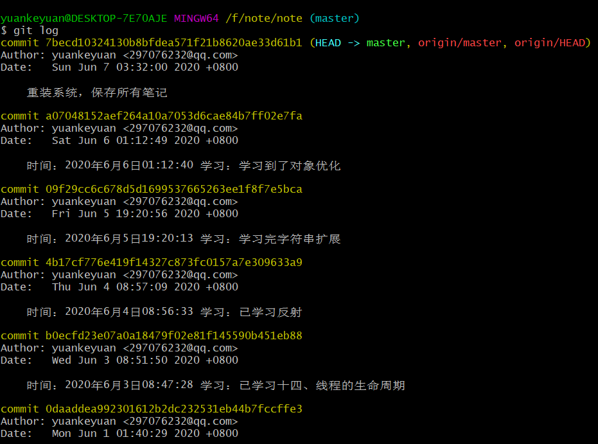
Task: Click date 'Sat Jun 6 01:12:49 2020 +0800'
Action: pyautogui.click(x=145, y=140)
